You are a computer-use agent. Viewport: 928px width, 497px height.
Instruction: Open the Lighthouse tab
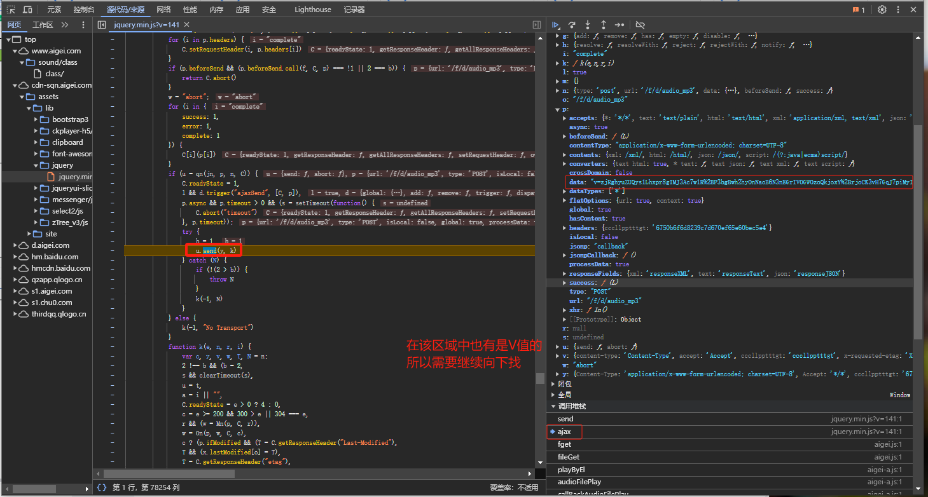tap(313, 10)
